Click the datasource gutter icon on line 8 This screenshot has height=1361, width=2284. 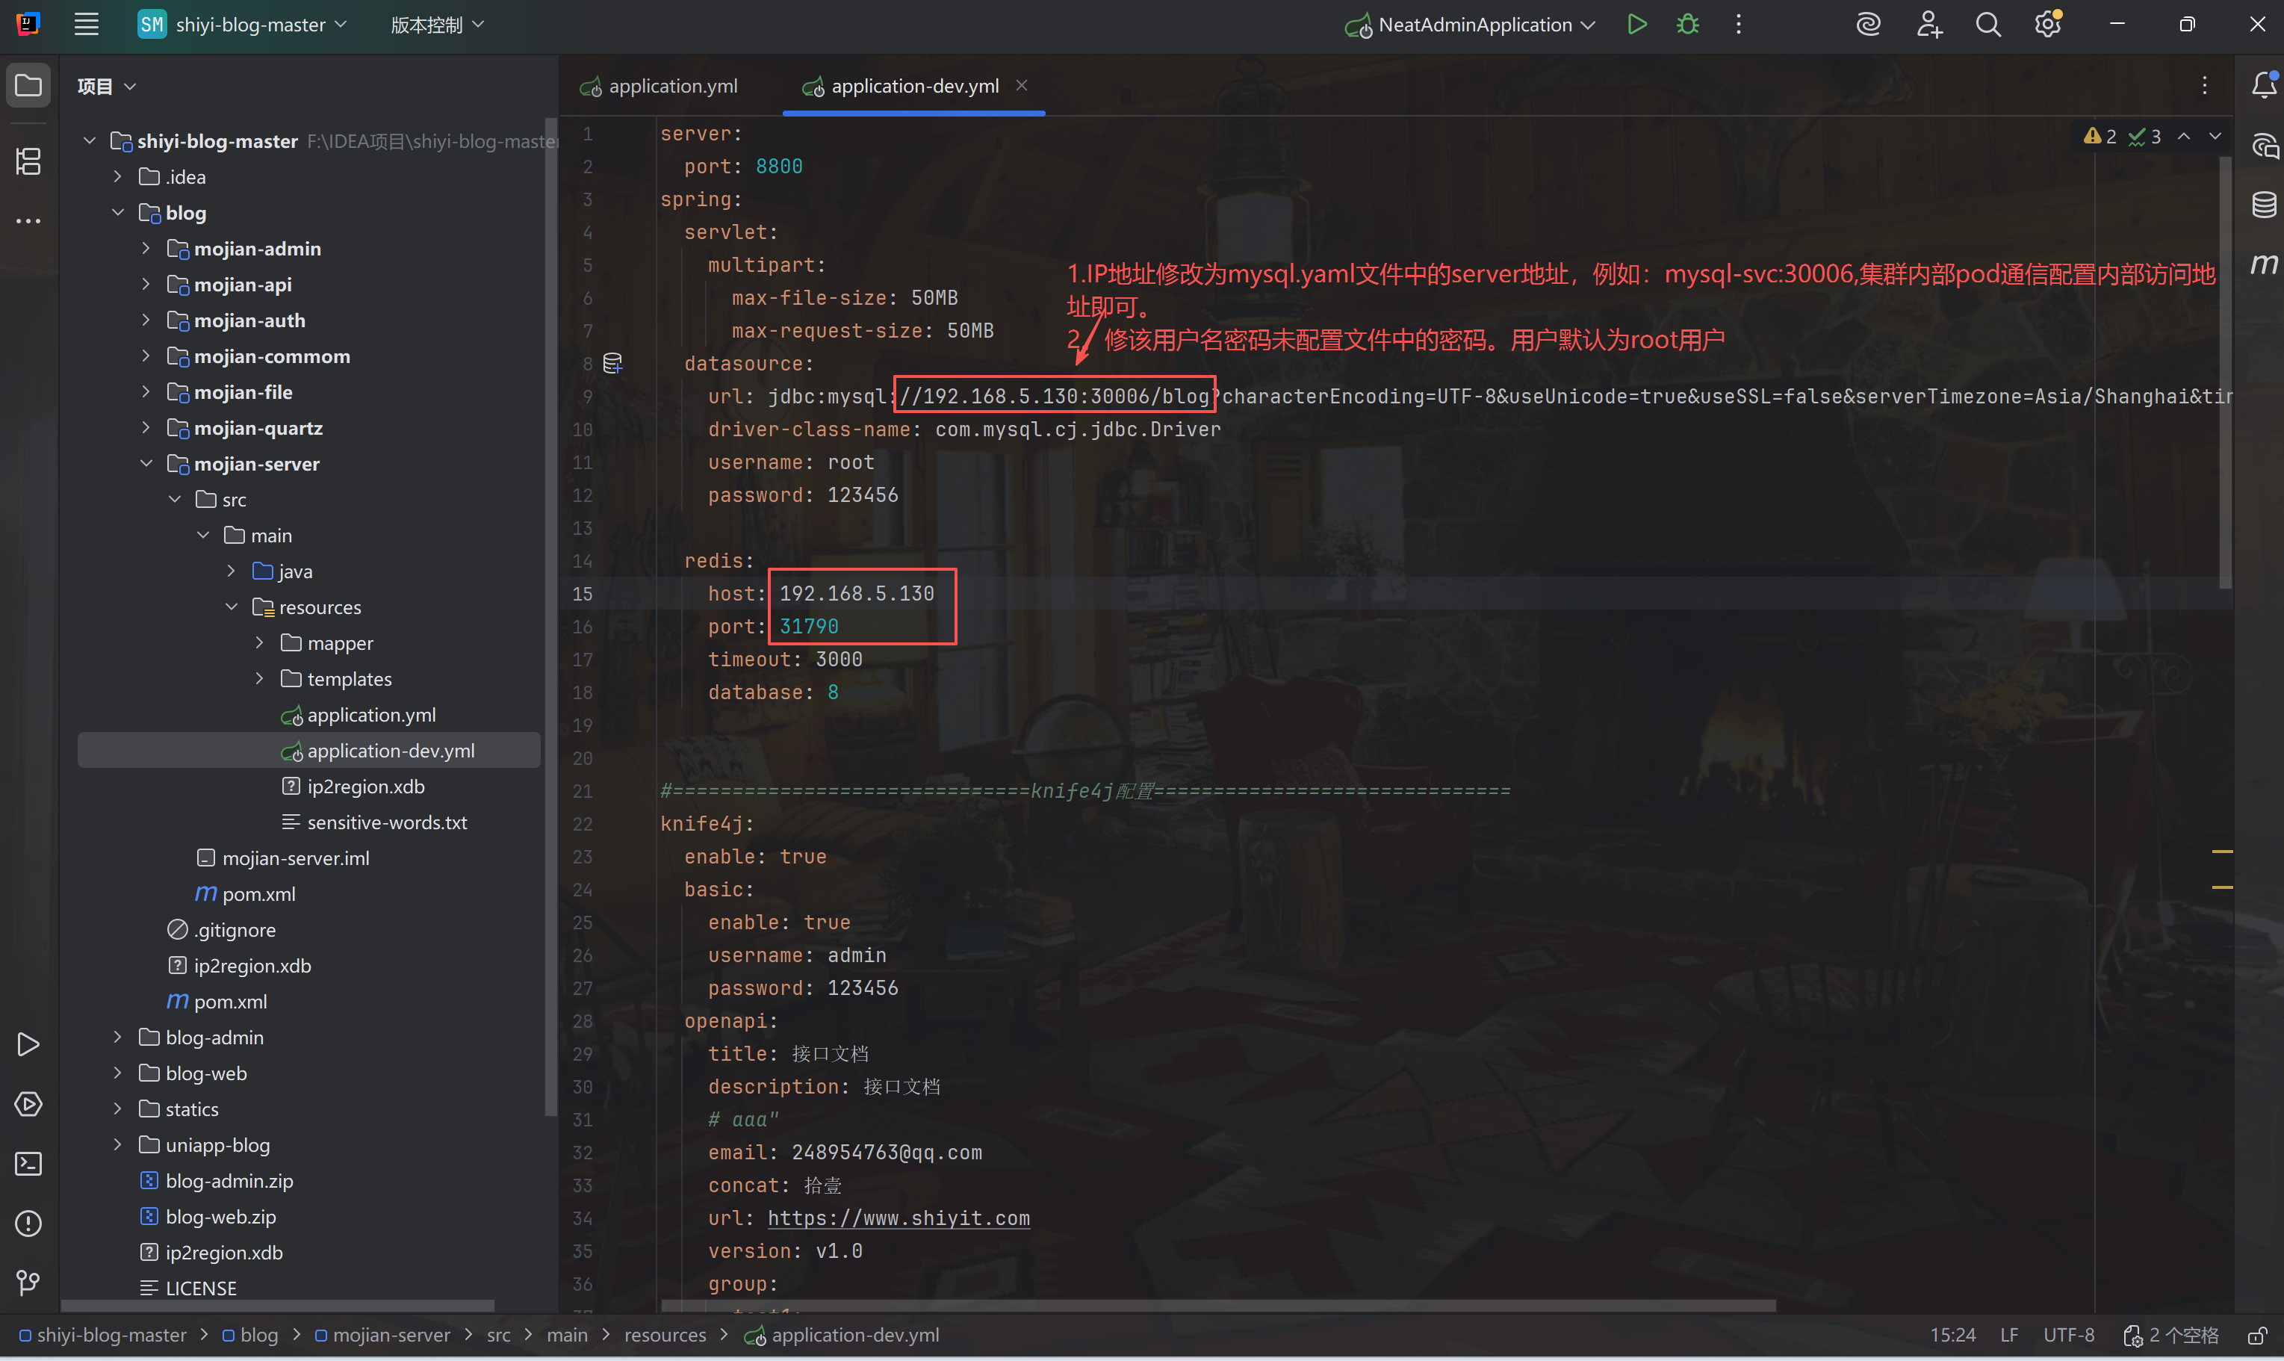point(612,364)
